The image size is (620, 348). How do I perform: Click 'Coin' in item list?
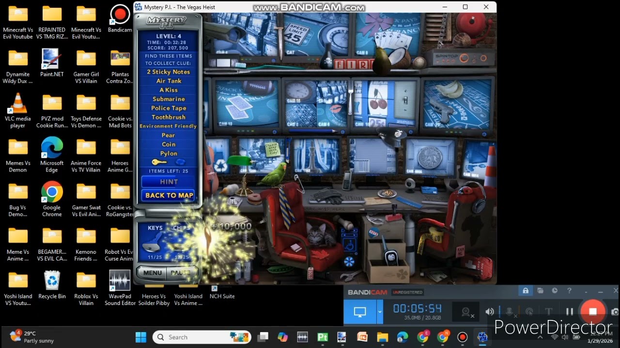pyautogui.click(x=169, y=145)
